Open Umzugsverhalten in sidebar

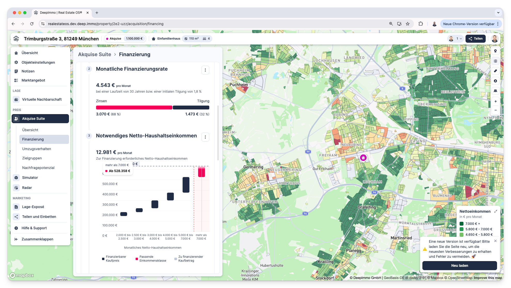tap(37, 149)
